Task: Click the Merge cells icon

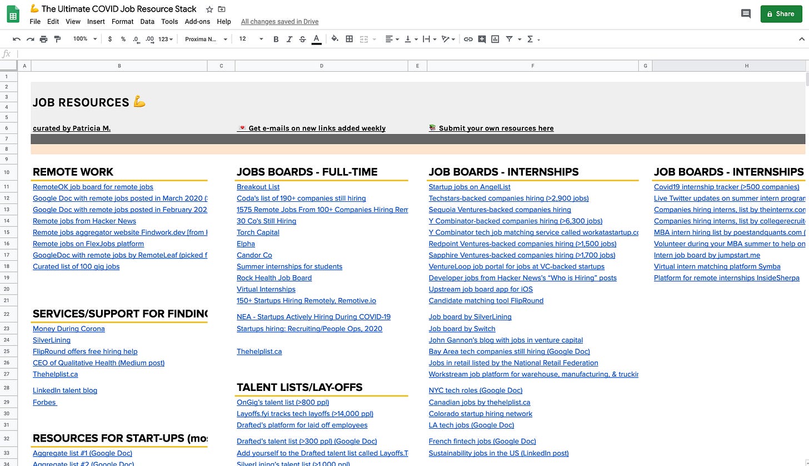Action: click(x=364, y=39)
